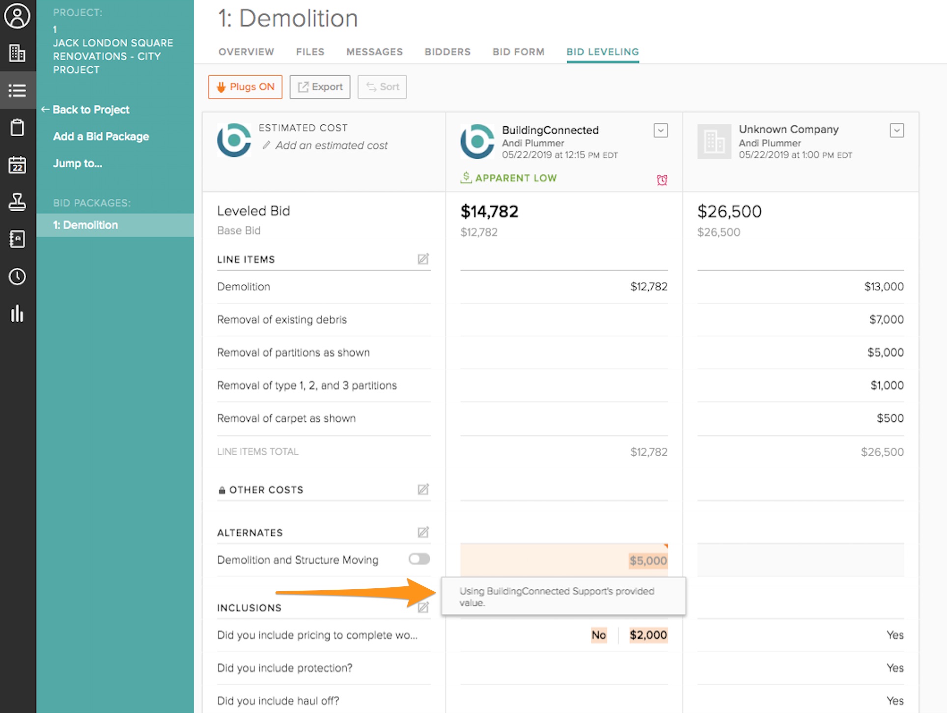Click the clock history icon in the sidebar

click(17, 276)
